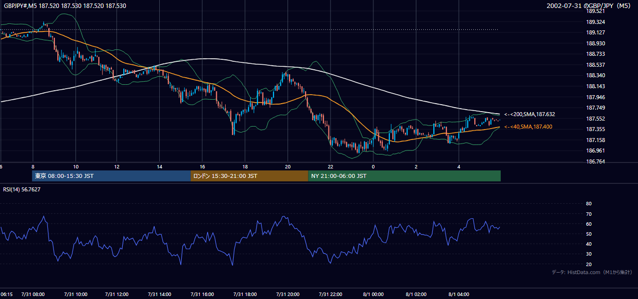638x299 pixels.
Task: Click price axis value 186.961
Action: (596, 150)
